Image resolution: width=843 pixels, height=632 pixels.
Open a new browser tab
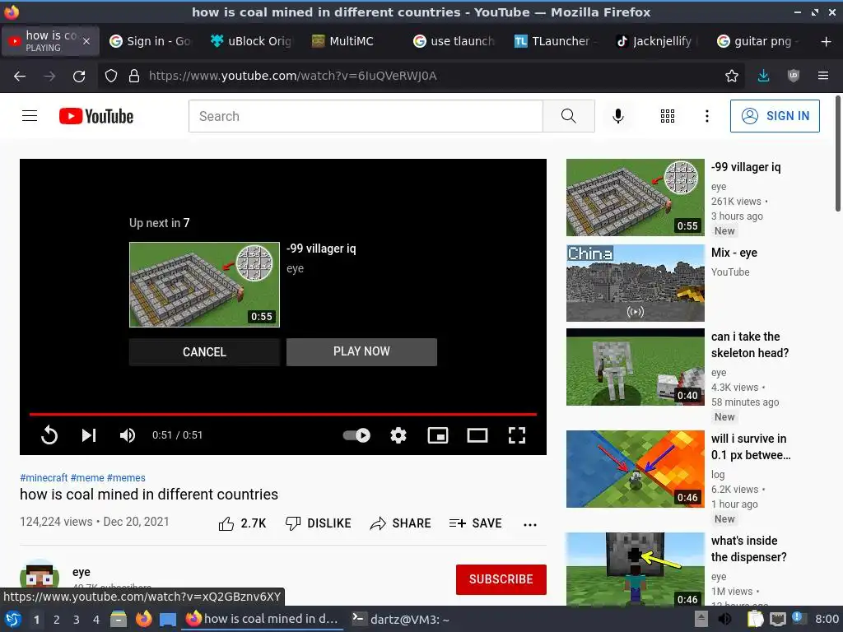[826, 41]
